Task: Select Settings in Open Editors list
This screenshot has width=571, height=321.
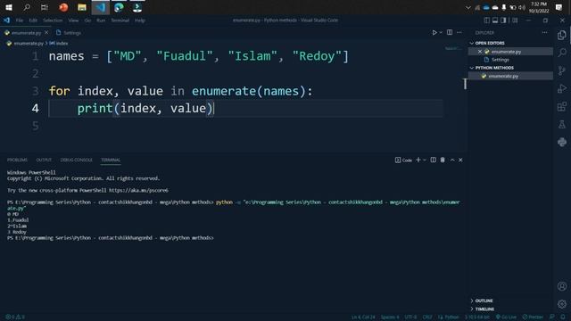Action: pyautogui.click(x=510, y=60)
